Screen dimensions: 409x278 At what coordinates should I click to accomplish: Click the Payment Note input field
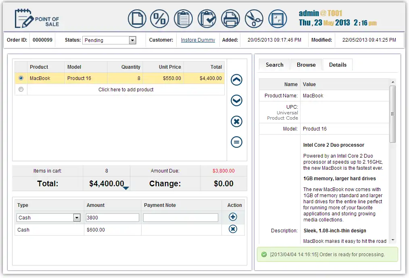click(181, 218)
